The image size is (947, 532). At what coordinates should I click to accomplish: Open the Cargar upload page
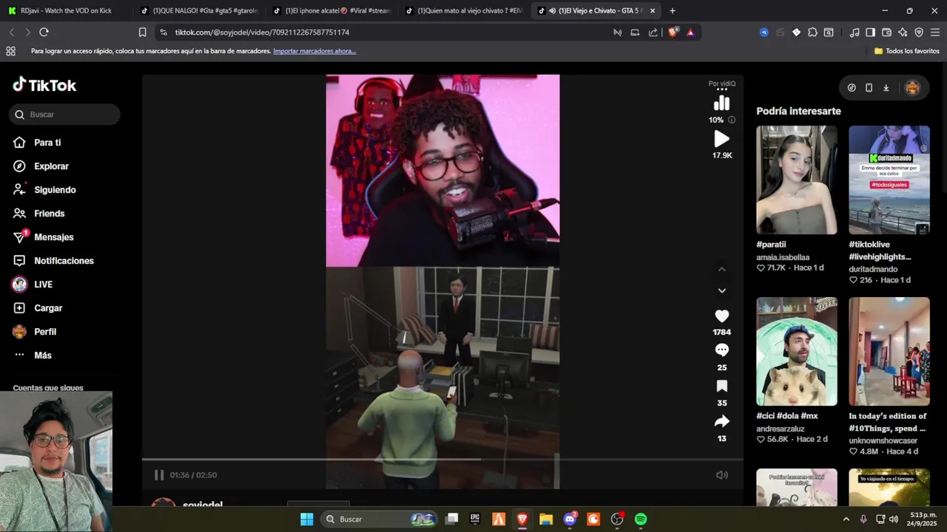[48, 308]
